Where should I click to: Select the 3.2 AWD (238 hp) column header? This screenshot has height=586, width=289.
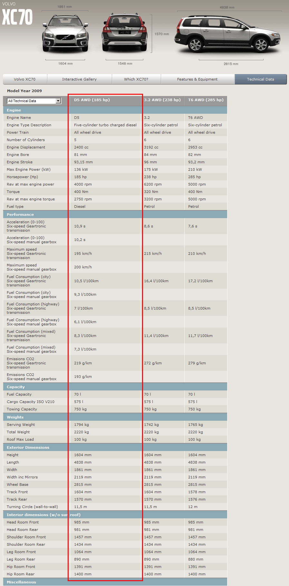point(162,100)
